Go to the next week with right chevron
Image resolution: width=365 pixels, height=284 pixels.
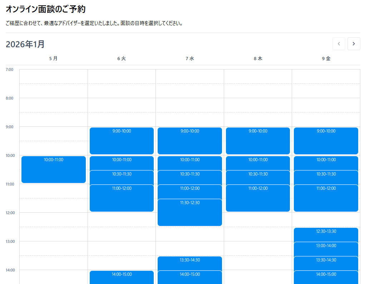354,44
